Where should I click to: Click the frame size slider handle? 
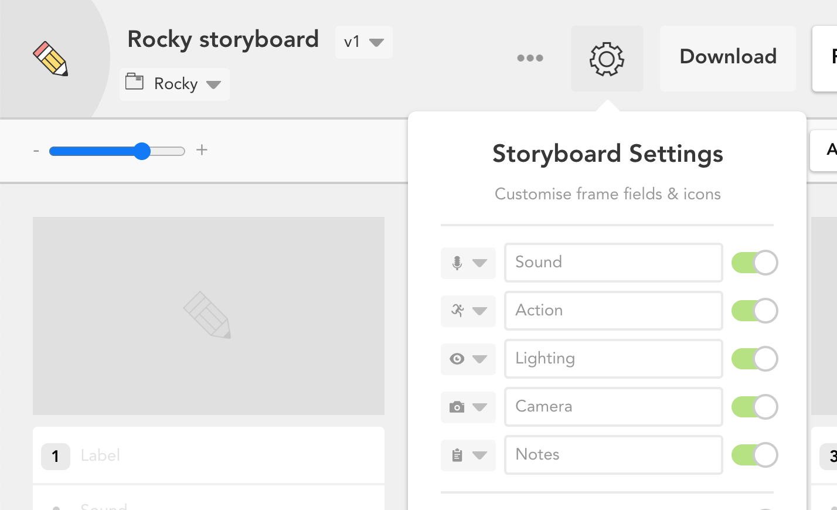(142, 151)
